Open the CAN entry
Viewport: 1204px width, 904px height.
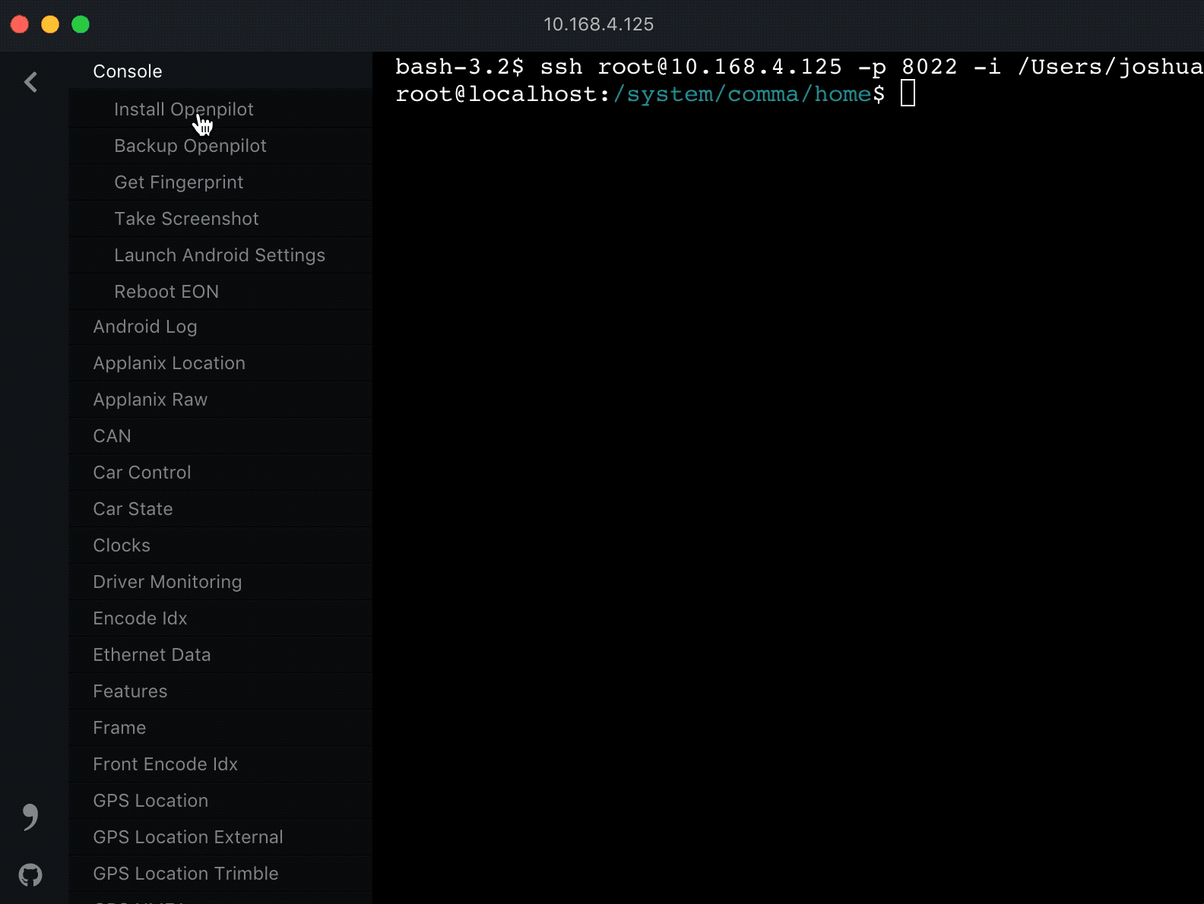click(x=220, y=436)
